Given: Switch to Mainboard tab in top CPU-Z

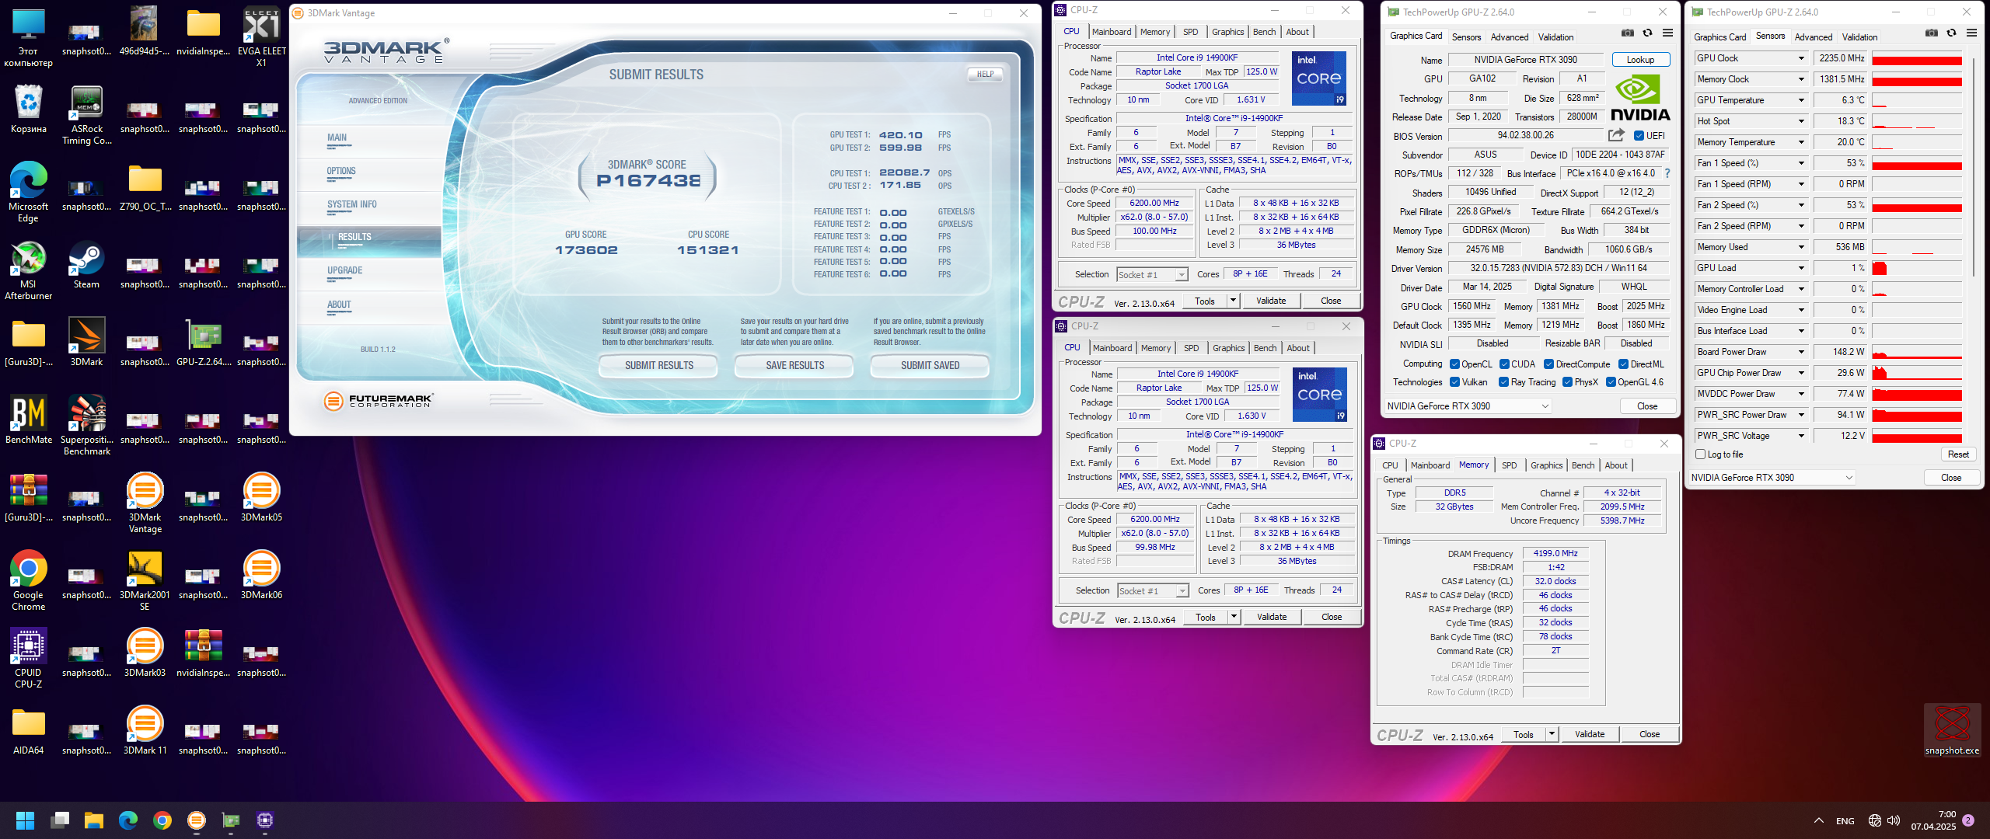Looking at the screenshot, I should [x=1112, y=32].
